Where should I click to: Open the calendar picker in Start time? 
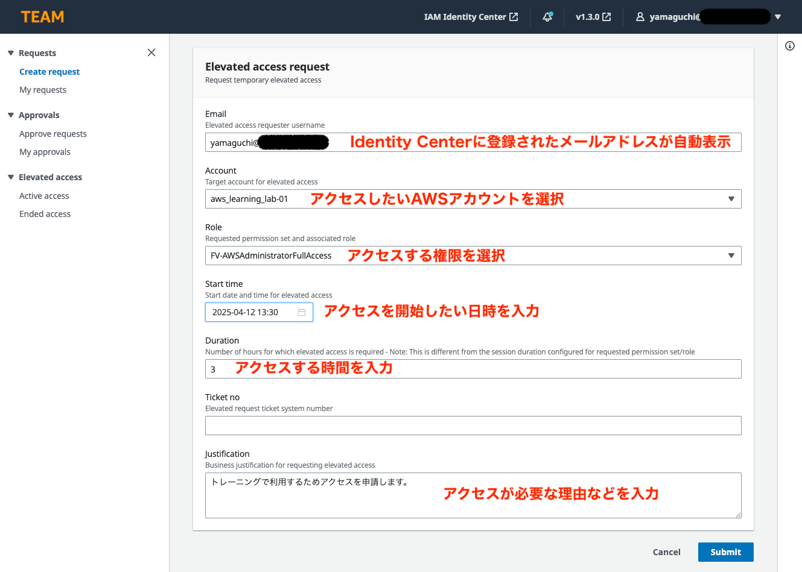coord(302,312)
